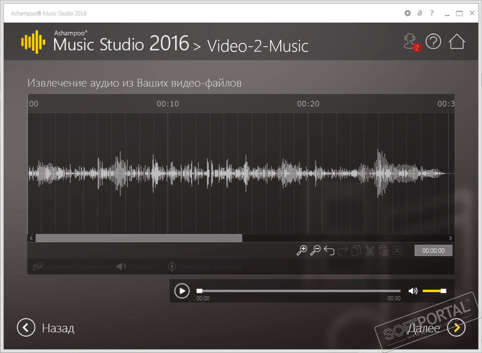The height and width of the screenshot is (353, 482).
Task: Redo the last edit
Action: click(x=343, y=251)
